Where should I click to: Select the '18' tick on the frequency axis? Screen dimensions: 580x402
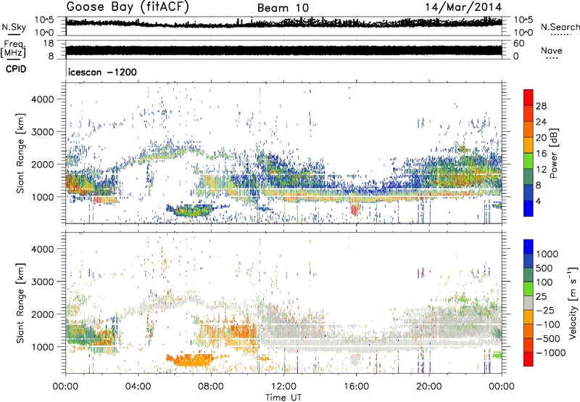[49, 44]
